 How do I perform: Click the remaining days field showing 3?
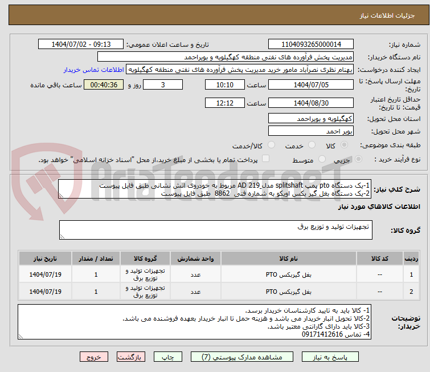pos(163,84)
